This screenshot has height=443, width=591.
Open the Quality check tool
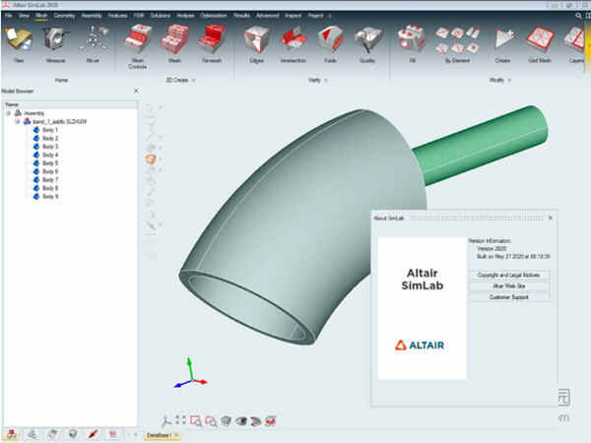click(x=367, y=44)
